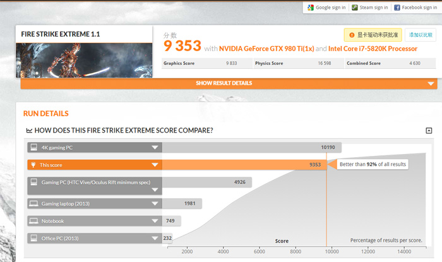Click Graphics Score value 9 833
Image resolution: width=442 pixels, height=262 pixels.
click(x=232, y=63)
